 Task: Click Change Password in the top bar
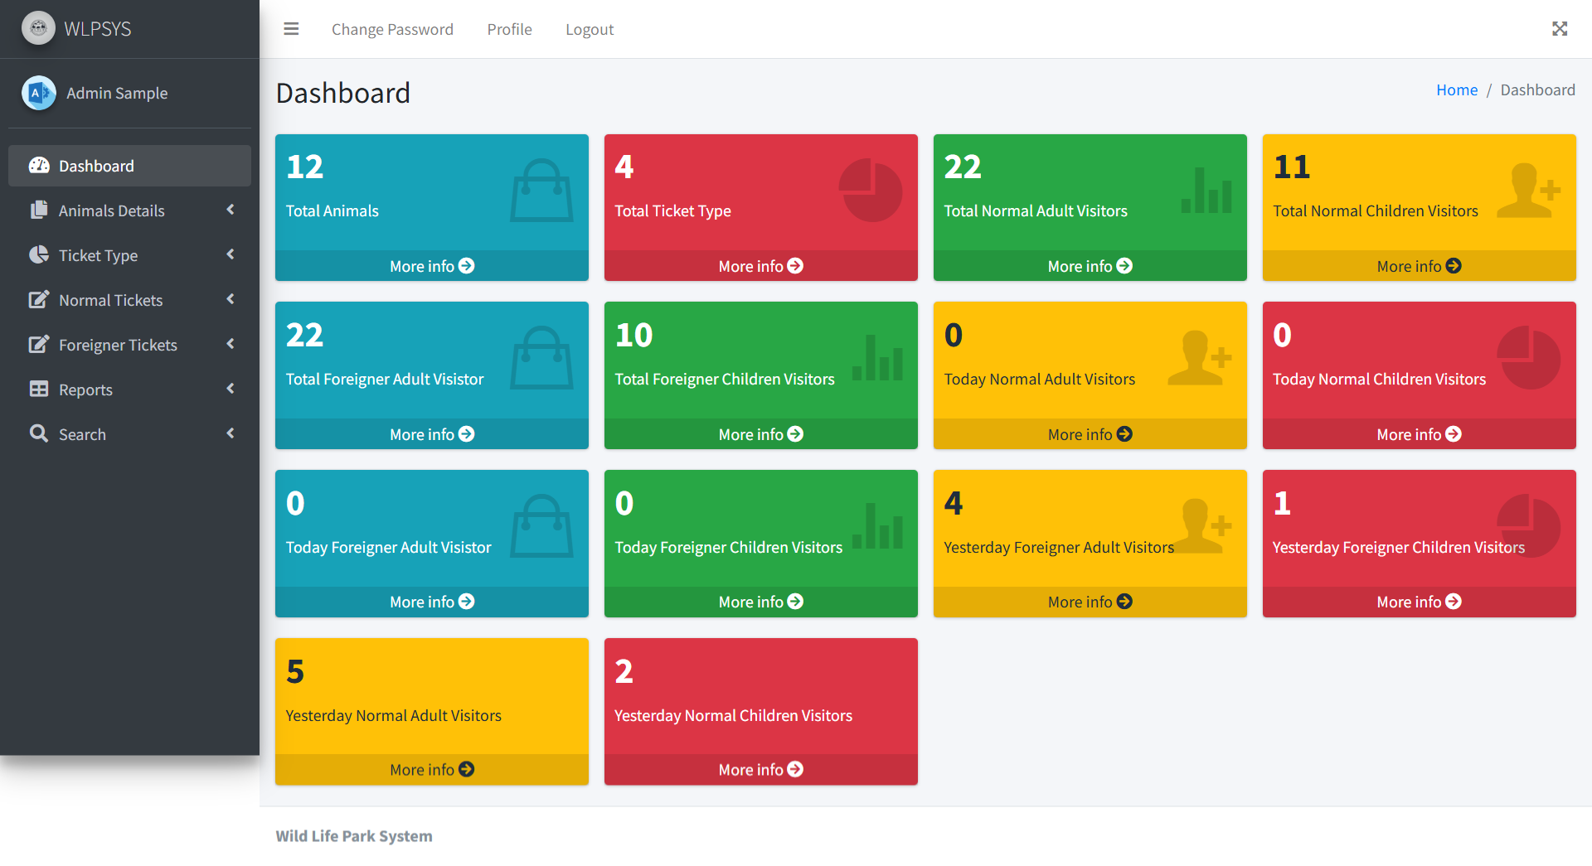[x=392, y=29]
